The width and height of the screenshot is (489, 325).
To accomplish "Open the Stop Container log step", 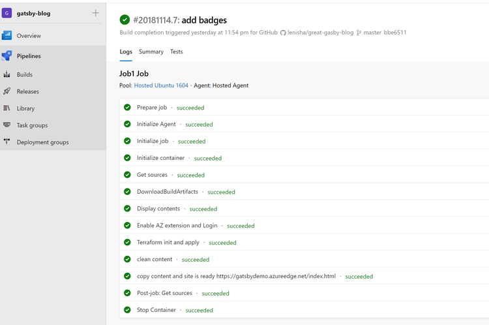I will click(x=304, y=310).
